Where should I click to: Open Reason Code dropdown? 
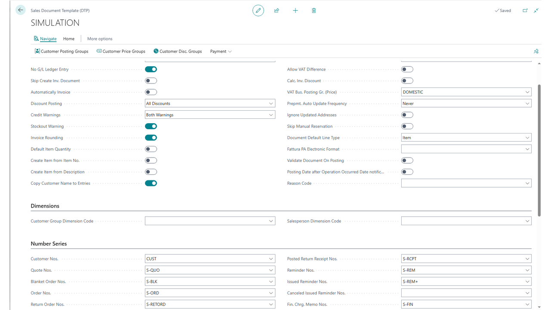point(527,183)
